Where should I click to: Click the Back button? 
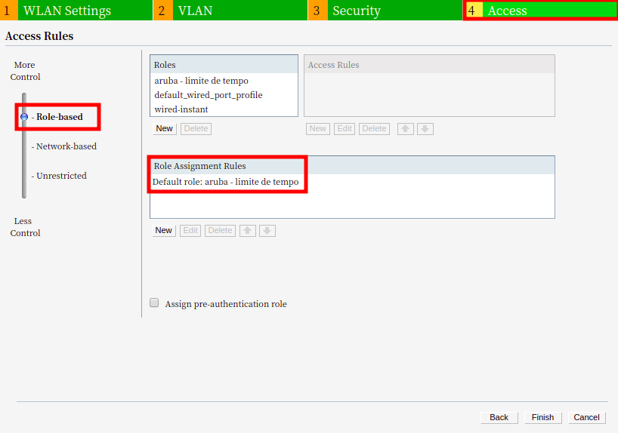499,417
